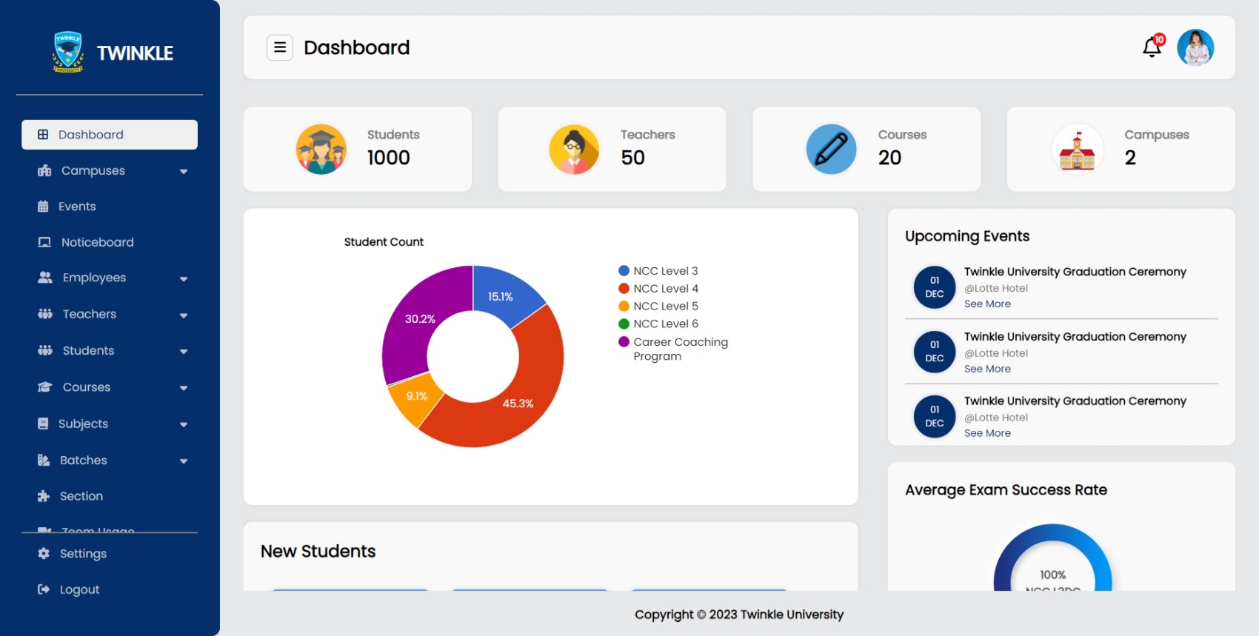The width and height of the screenshot is (1259, 636).
Task: Toggle Career Coaching Program purple legend dot
Action: (624, 342)
